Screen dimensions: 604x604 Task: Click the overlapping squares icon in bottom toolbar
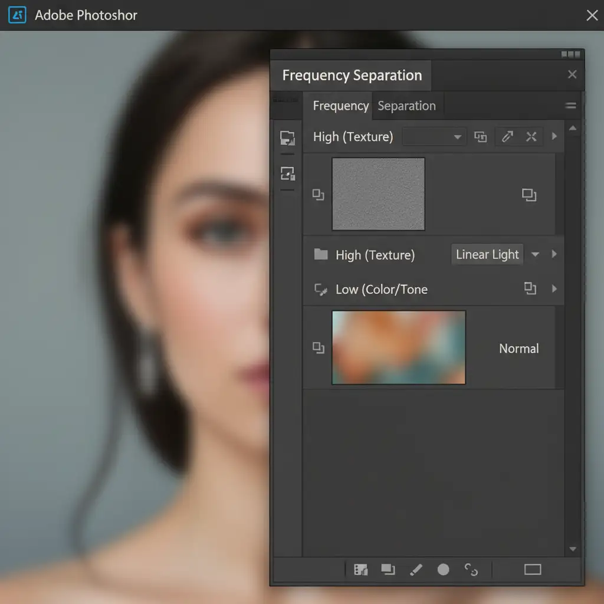(388, 569)
